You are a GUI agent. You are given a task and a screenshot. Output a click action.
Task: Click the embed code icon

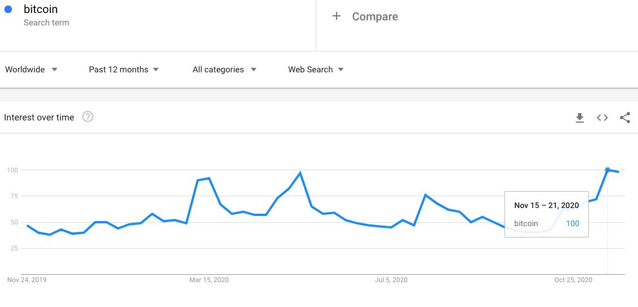(x=602, y=118)
